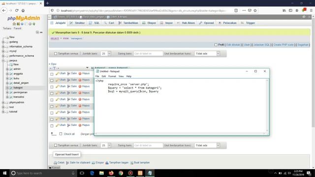
Task: Switch to the Ekspor tab
Action: click(149, 23)
